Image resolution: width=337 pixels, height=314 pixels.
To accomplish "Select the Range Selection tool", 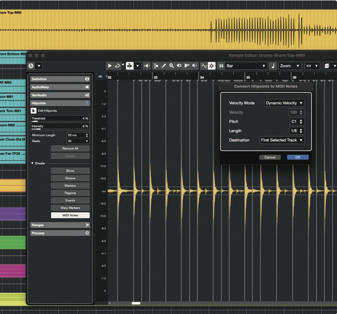I will [156, 66].
